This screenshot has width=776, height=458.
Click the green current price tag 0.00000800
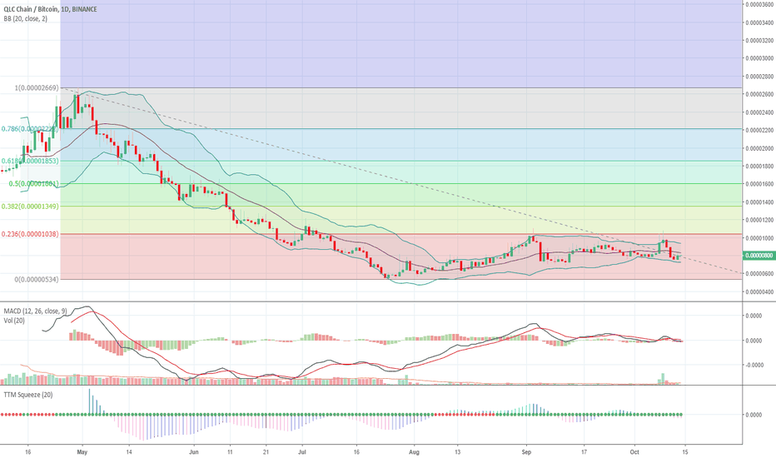759,256
